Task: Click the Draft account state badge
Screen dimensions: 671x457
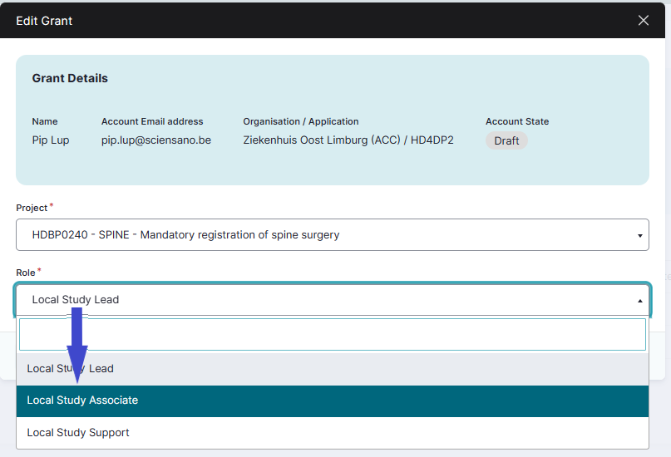Action: pos(506,141)
